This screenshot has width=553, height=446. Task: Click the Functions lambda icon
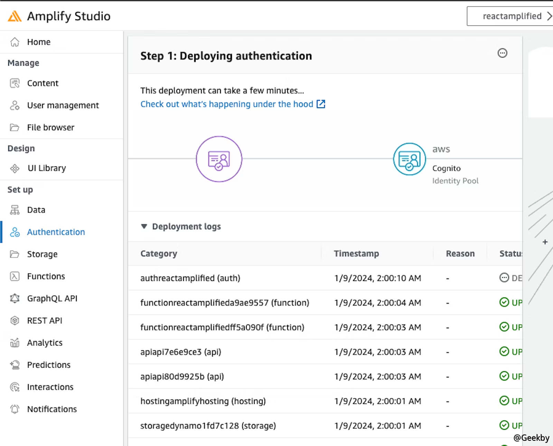click(15, 277)
